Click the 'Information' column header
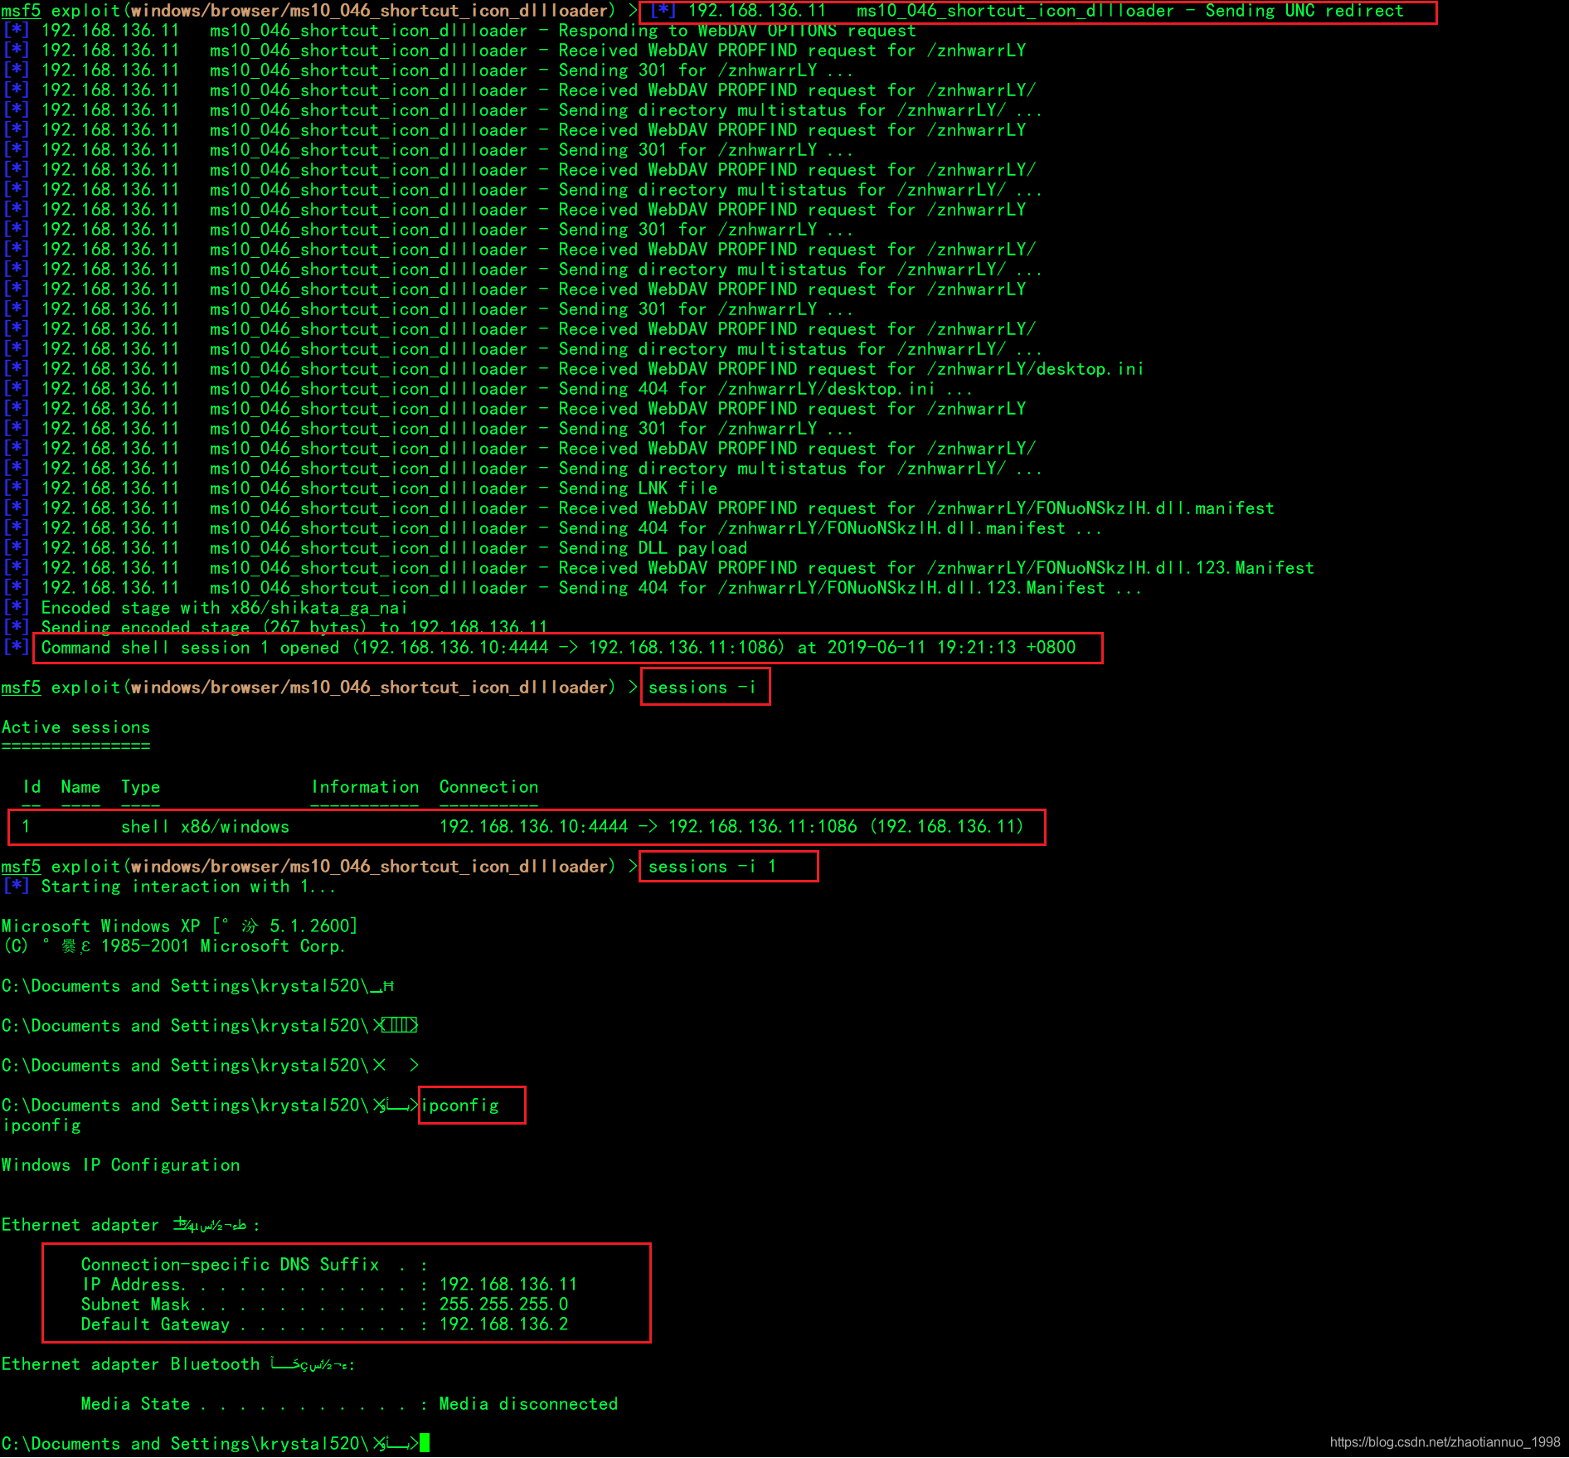Image resolution: width=1569 pixels, height=1458 pixels. (x=365, y=787)
